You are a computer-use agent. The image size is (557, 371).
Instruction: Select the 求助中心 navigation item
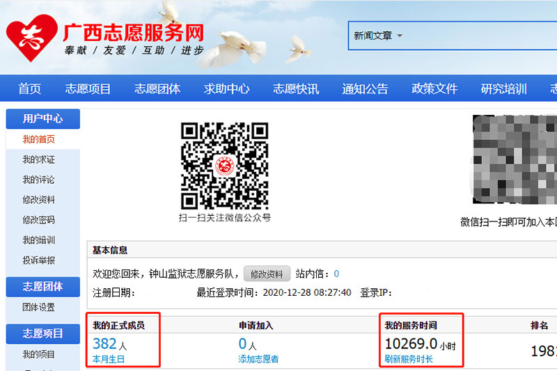click(x=226, y=88)
